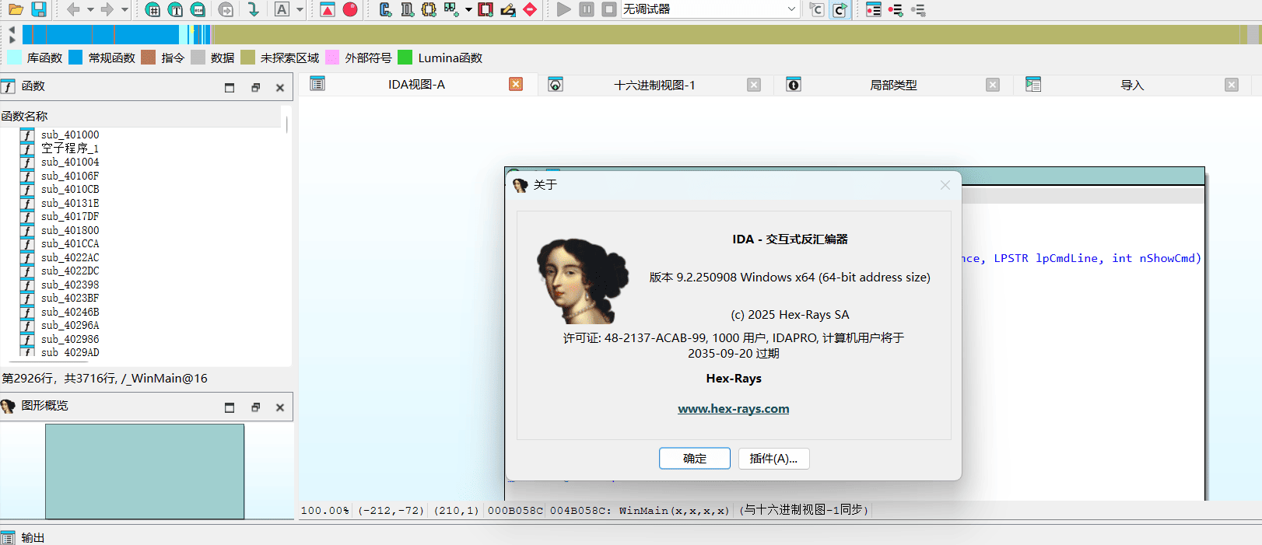Click the Save database floppy icon
1262x545 pixels.
click(x=38, y=9)
